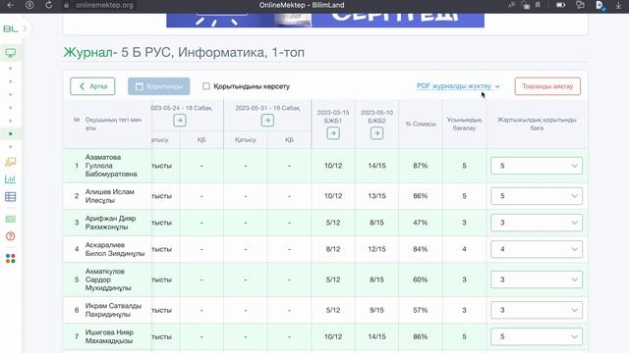Click student name Ахматкулов Сардор Мухиддинұлы
The image size is (629, 353).
(x=108, y=279)
